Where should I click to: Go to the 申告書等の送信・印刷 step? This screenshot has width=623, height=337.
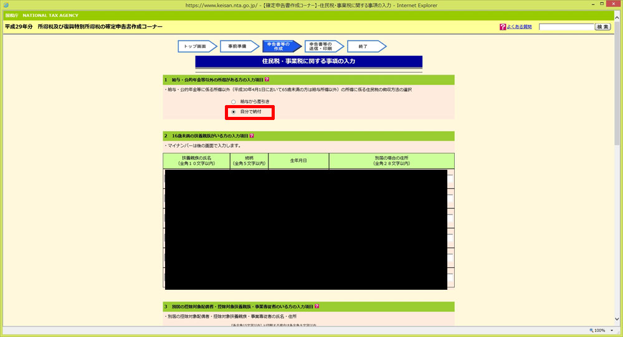coord(324,47)
